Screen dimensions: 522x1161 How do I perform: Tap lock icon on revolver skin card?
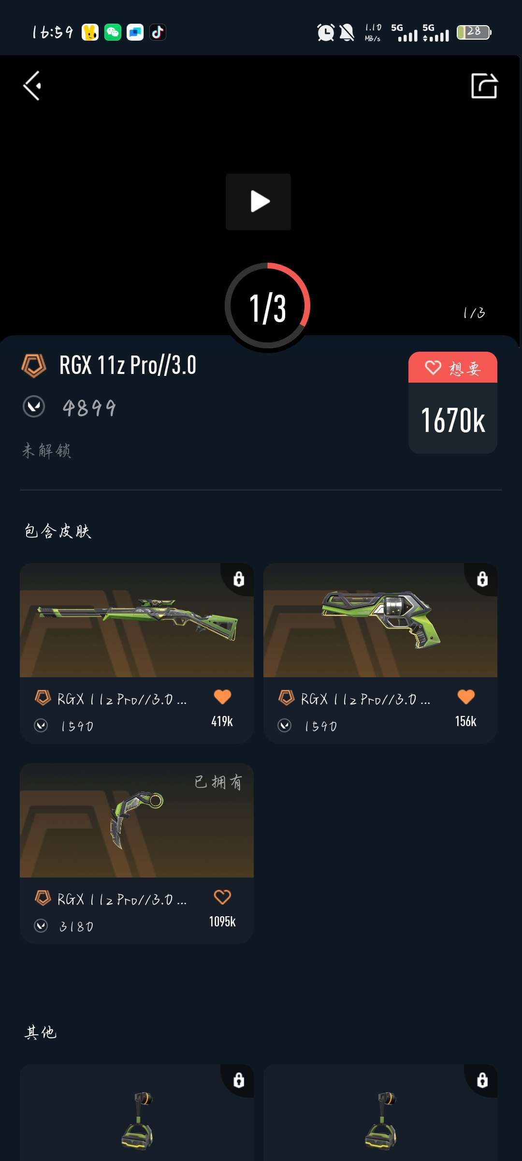click(482, 579)
